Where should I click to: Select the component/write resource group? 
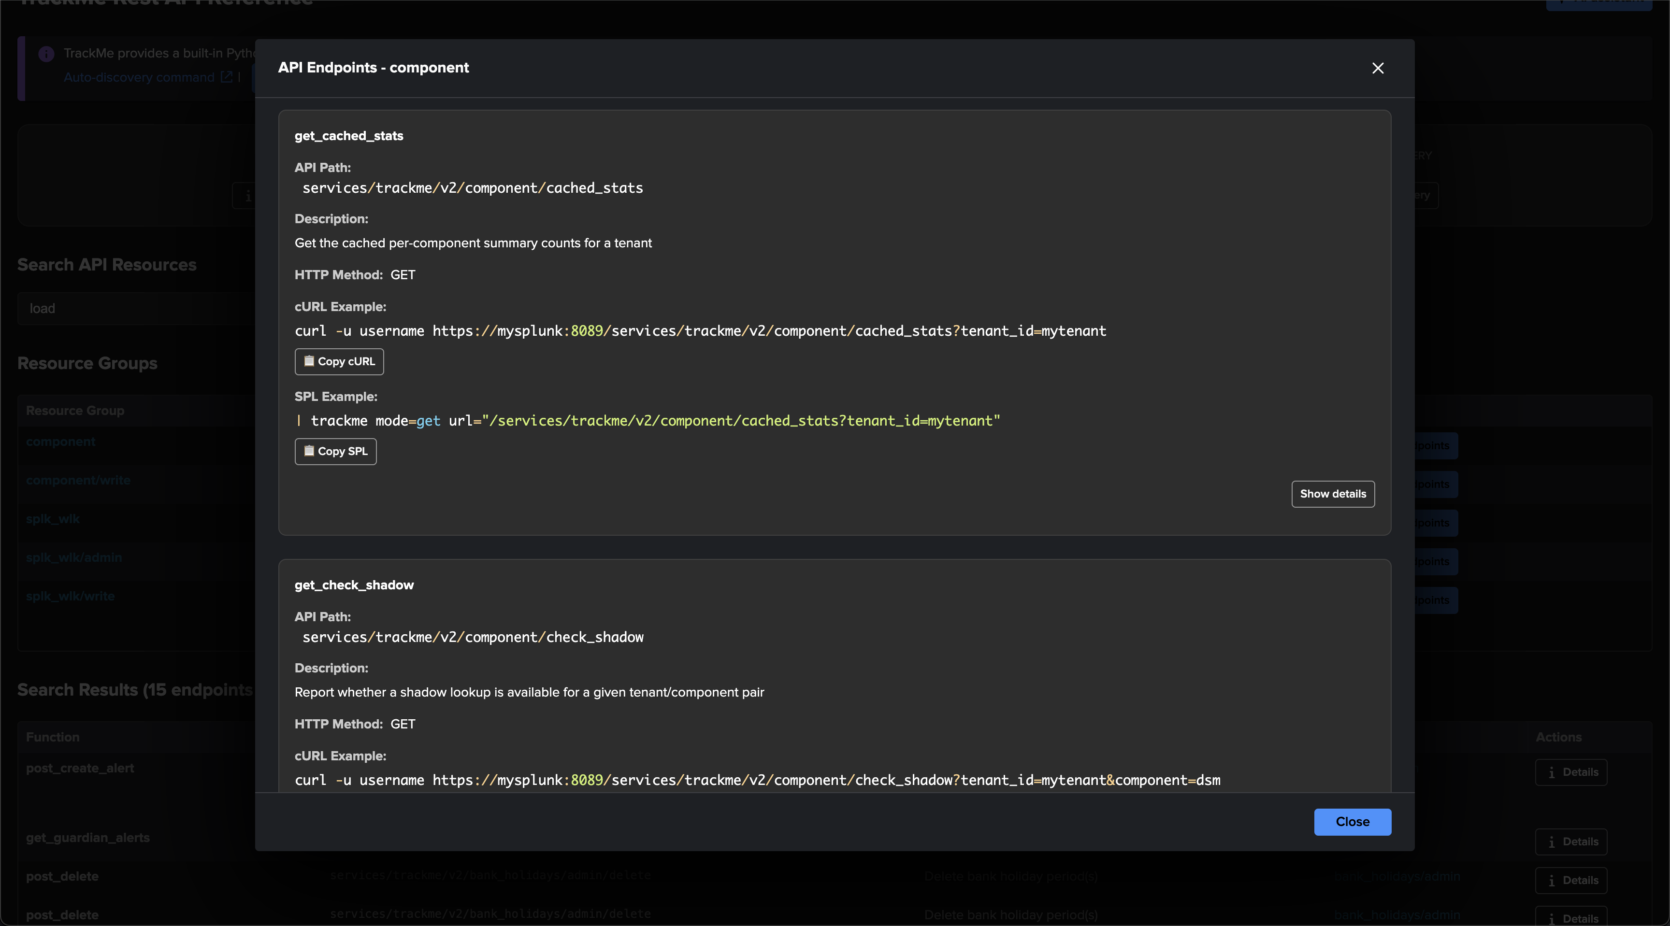click(x=78, y=480)
